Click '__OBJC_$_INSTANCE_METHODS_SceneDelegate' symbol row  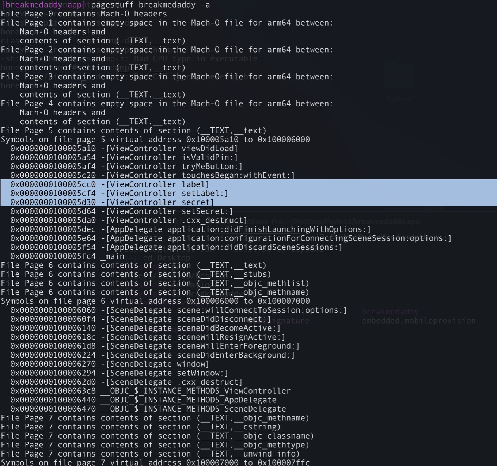(x=148, y=409)
